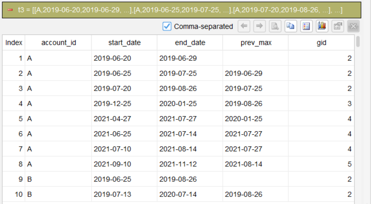
Task: Click the gid column header
Action: pos(321,43)
